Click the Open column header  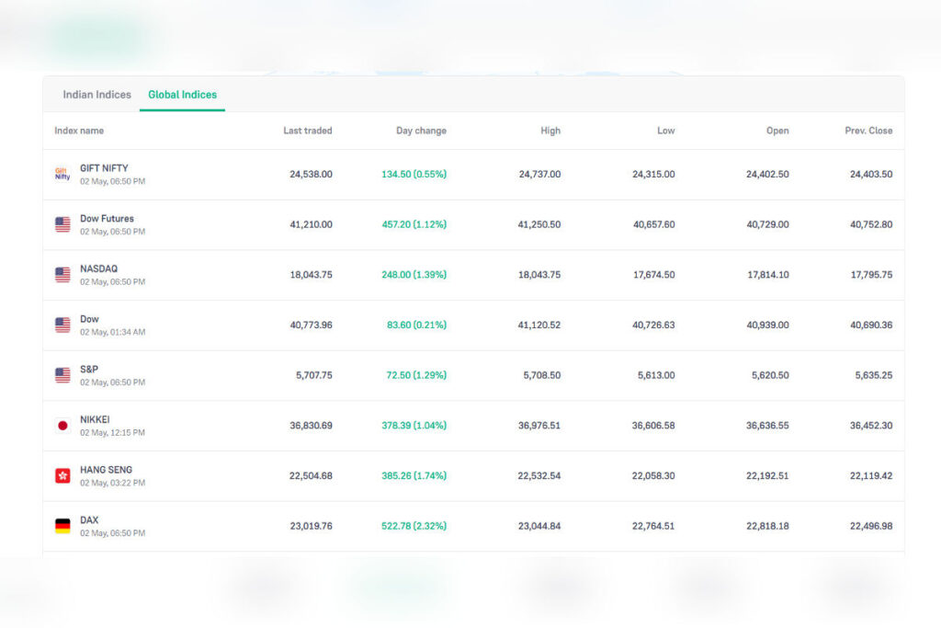777,131
